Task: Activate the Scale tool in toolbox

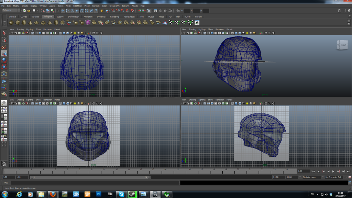Action: click(4, 67)
